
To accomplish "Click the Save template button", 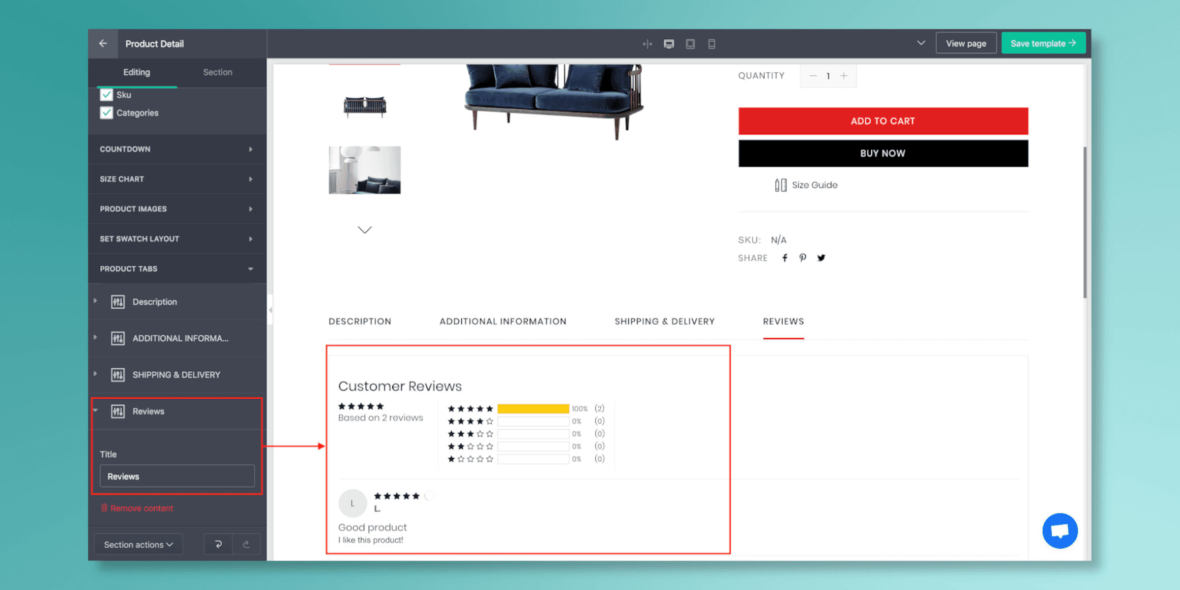I will click(x=1043, y=44).
